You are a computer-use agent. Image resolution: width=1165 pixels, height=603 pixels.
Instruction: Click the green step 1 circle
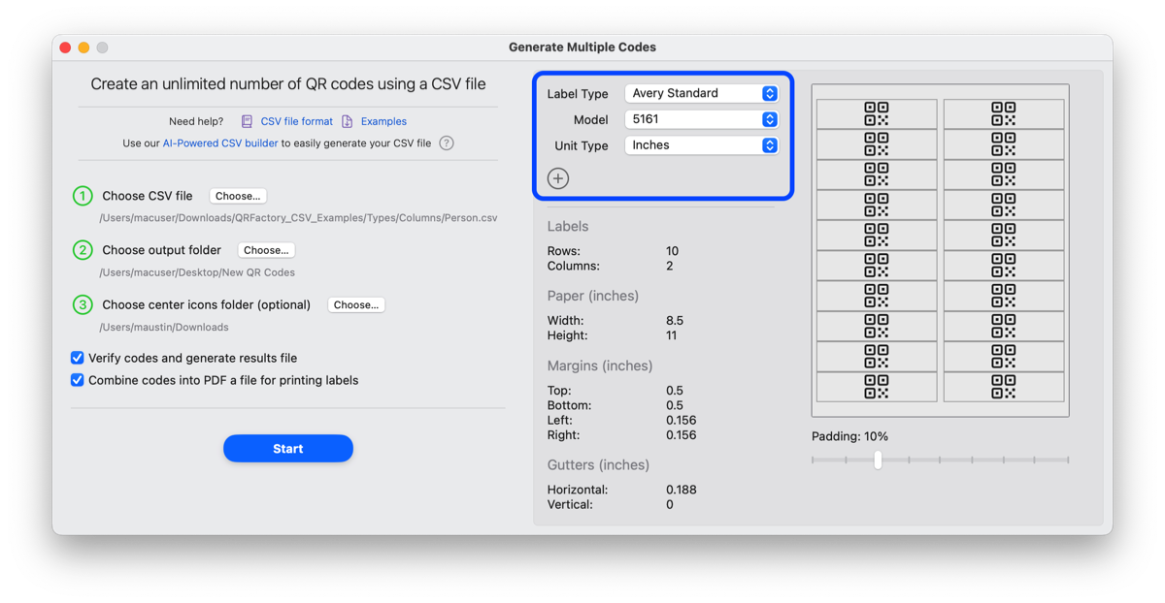pyautogui.click(x=83, y=196)
